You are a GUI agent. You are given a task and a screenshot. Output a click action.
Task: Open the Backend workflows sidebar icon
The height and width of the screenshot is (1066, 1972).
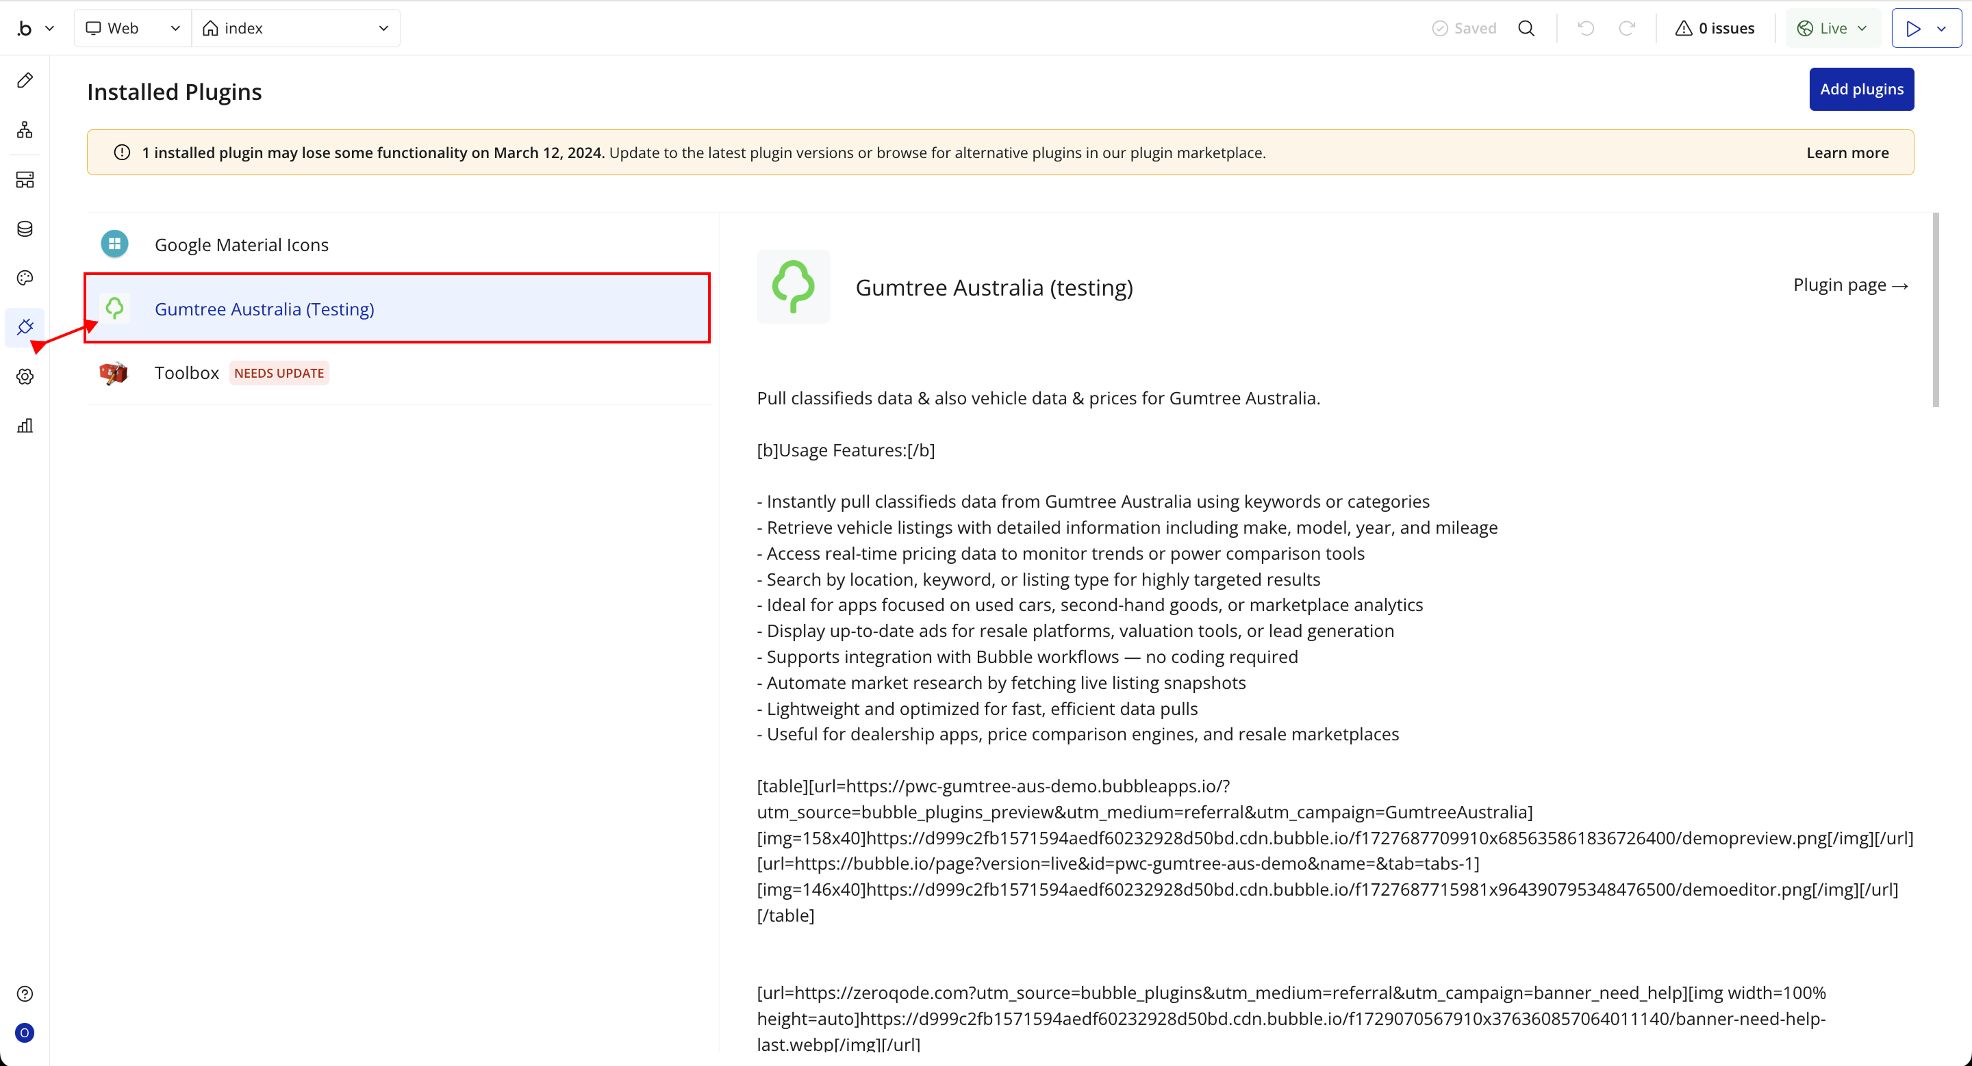(25, 180)
